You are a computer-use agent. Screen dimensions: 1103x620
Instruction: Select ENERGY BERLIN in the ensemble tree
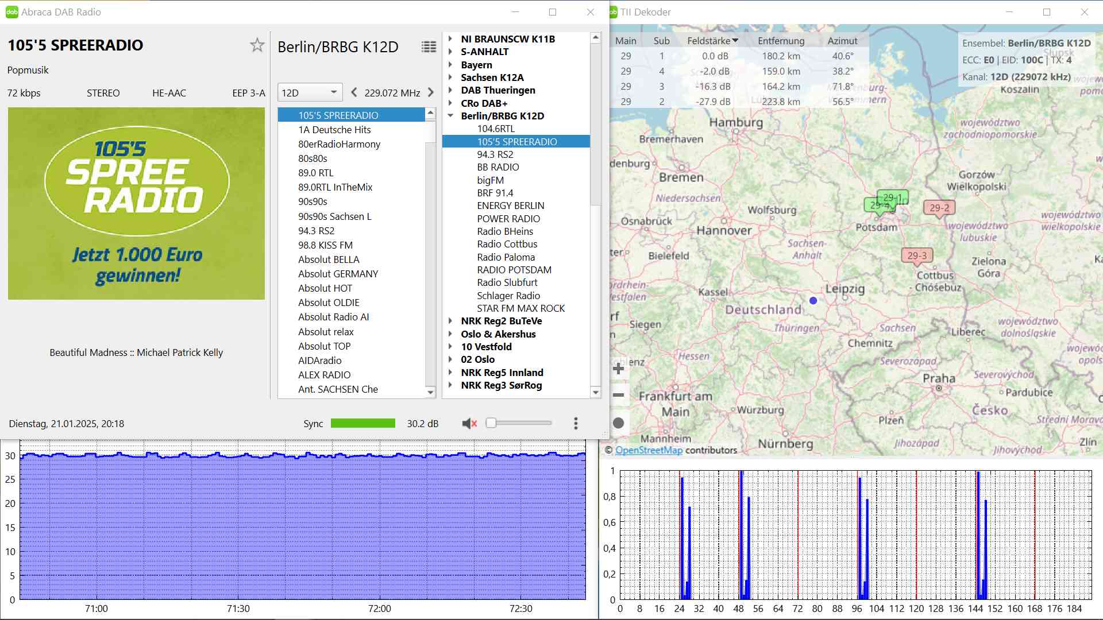click(x=510, y=206)
